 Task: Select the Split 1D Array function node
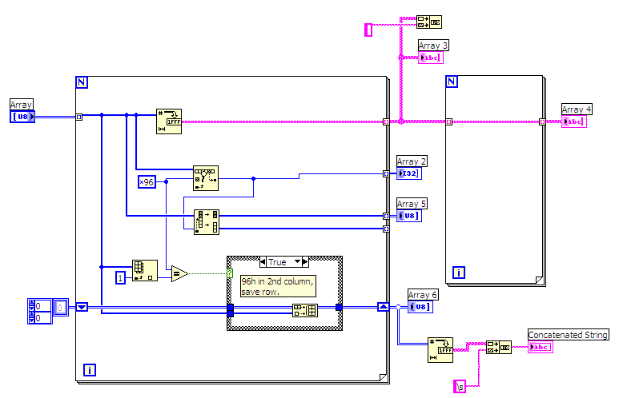pos(207,222)
